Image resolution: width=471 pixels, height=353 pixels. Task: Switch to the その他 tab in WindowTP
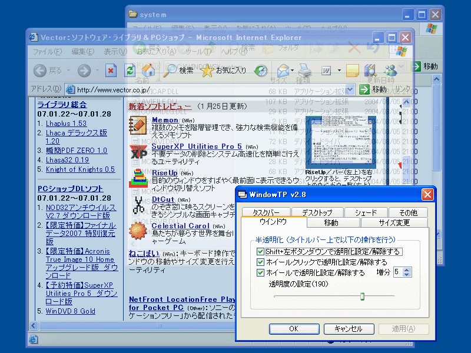(x=408, y=212)
